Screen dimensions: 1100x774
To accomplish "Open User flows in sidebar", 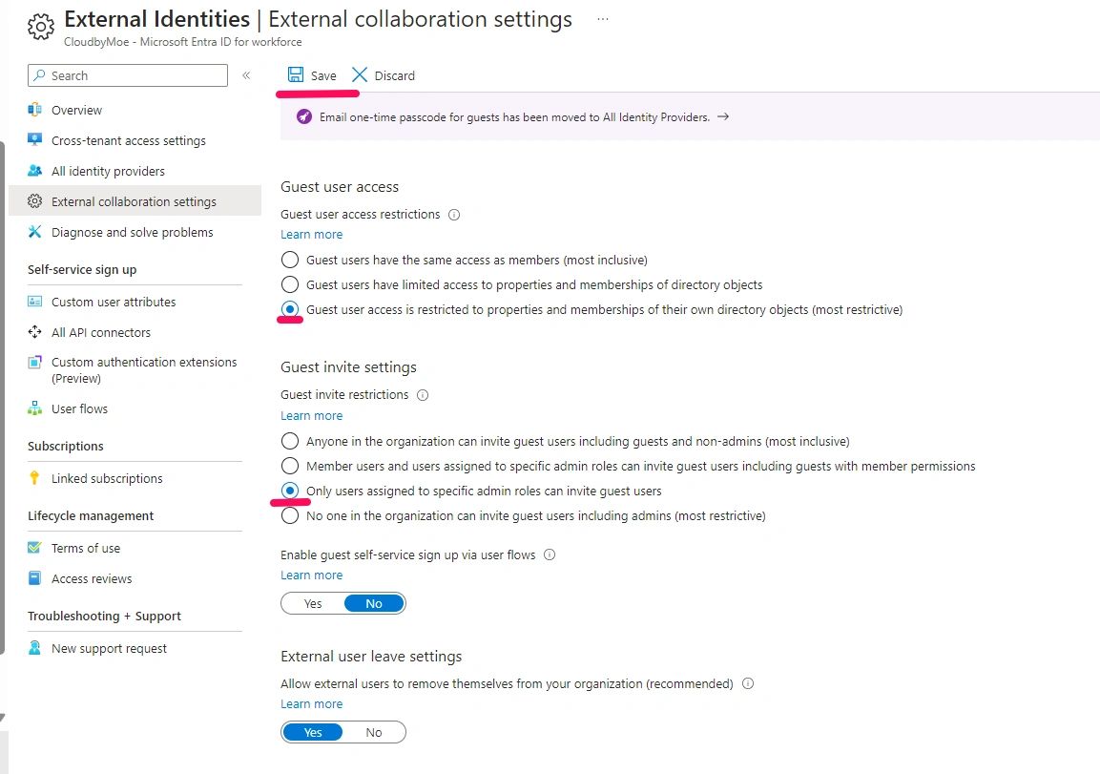I will tap(79, 408).
